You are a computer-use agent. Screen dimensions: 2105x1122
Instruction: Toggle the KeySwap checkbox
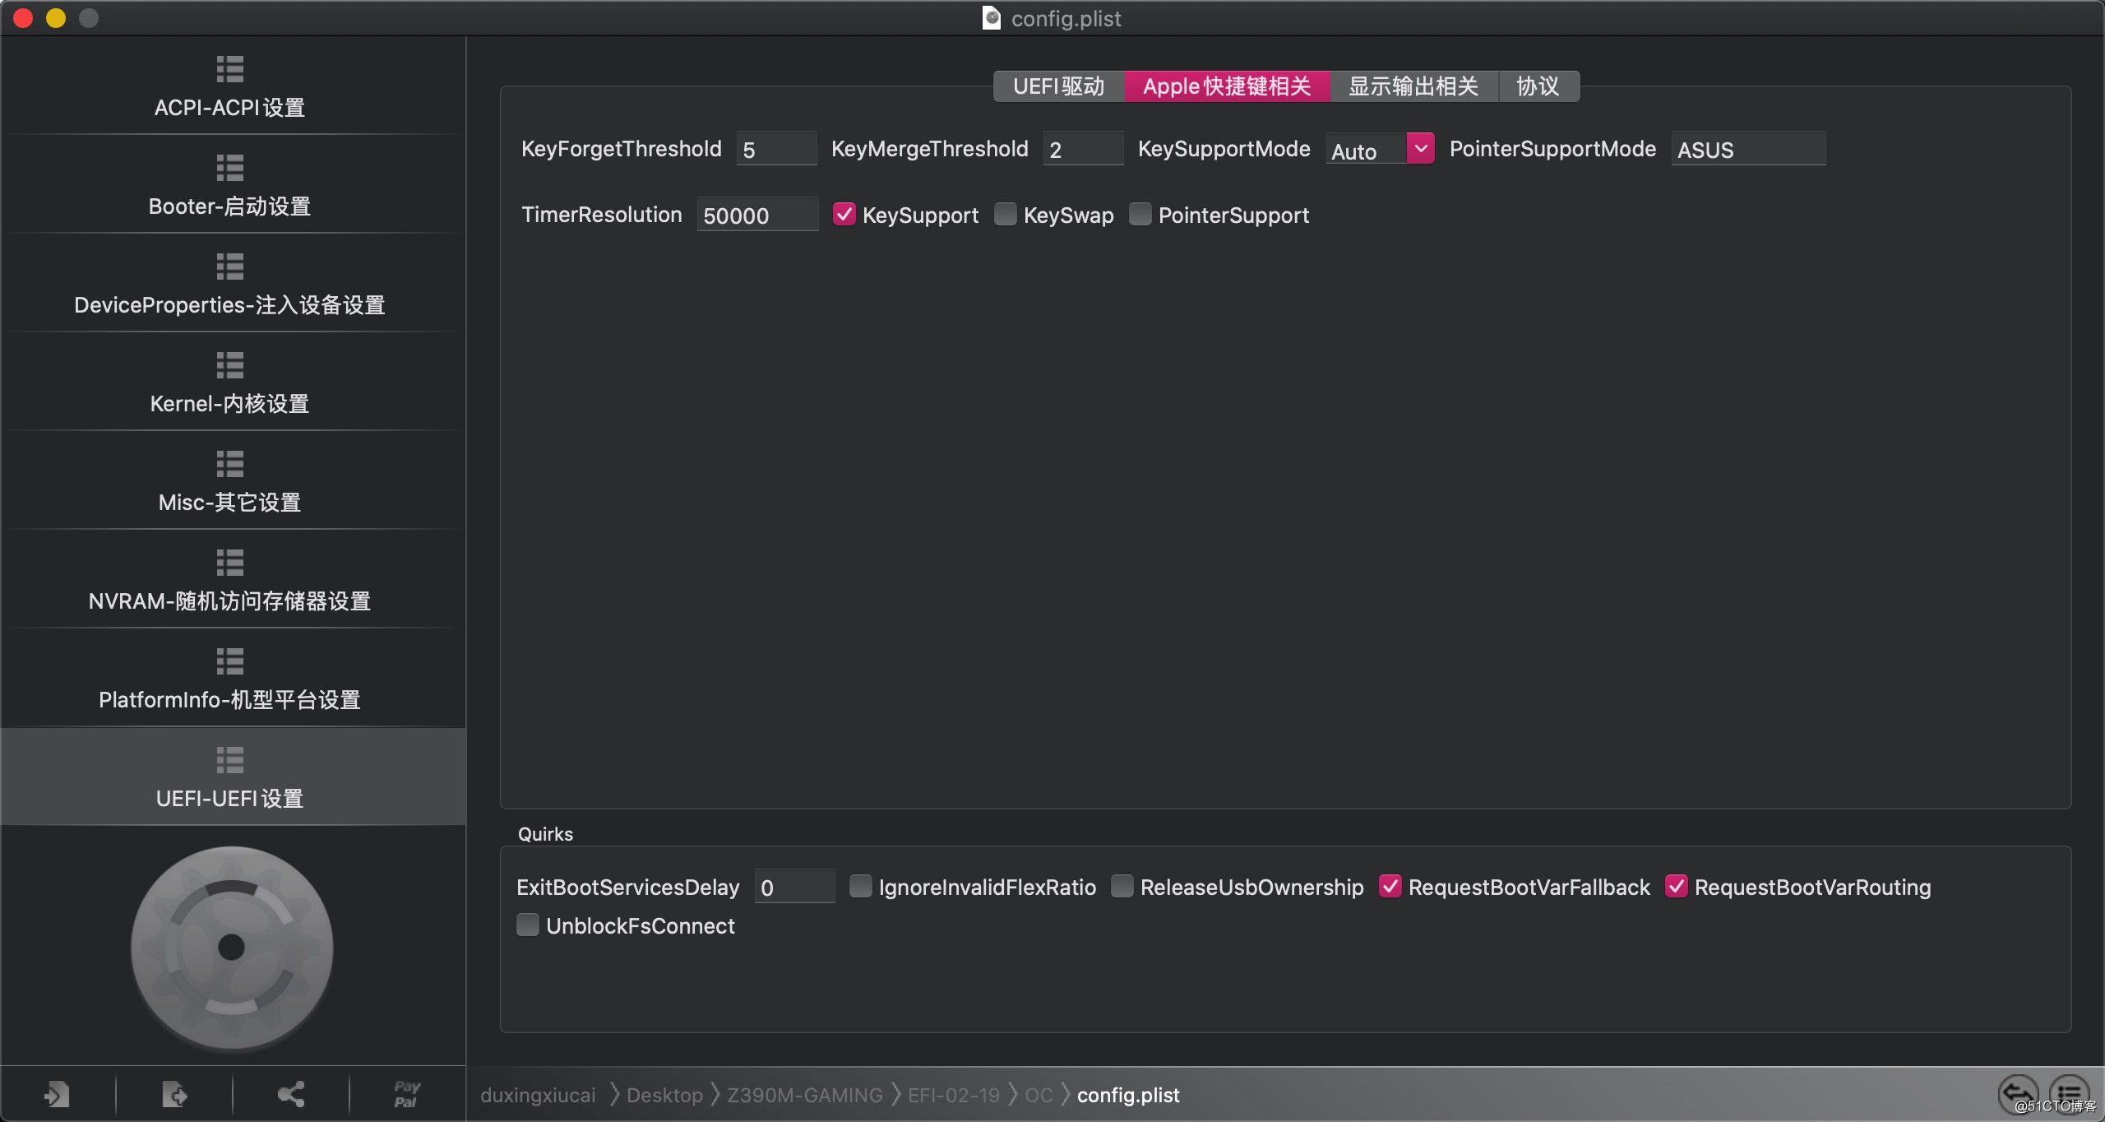[x=1004, y=215]
